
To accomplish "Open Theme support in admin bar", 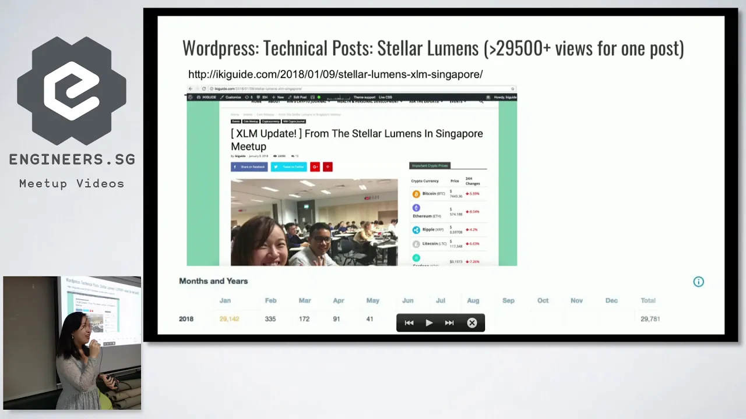I will pyautogui.click(x=364, y=97).
